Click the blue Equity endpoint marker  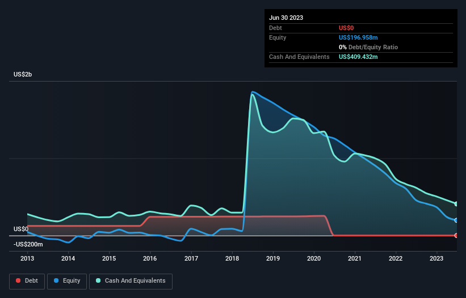[456, 220]
